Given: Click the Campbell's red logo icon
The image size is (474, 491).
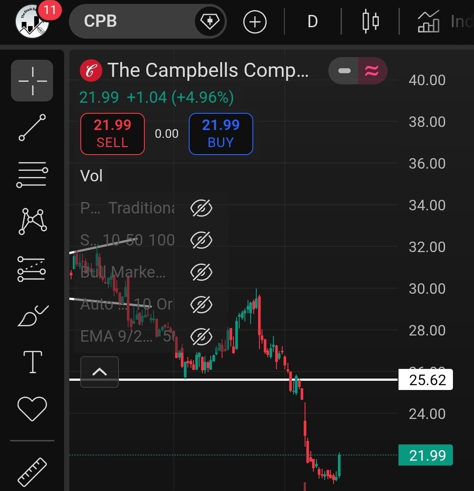Looking at the screenshot, I should point(91,70).
